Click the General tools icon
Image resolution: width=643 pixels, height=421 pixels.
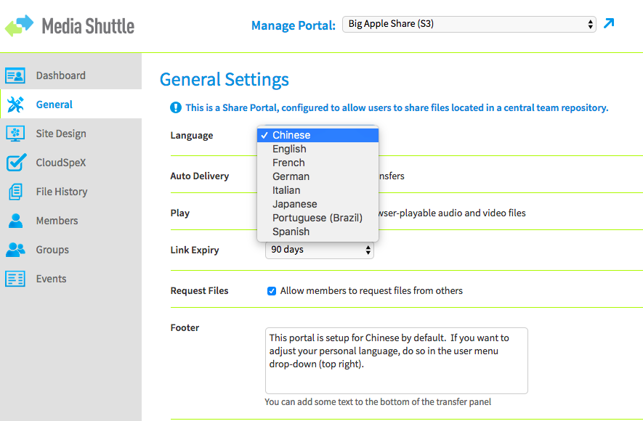pos(15,105)
